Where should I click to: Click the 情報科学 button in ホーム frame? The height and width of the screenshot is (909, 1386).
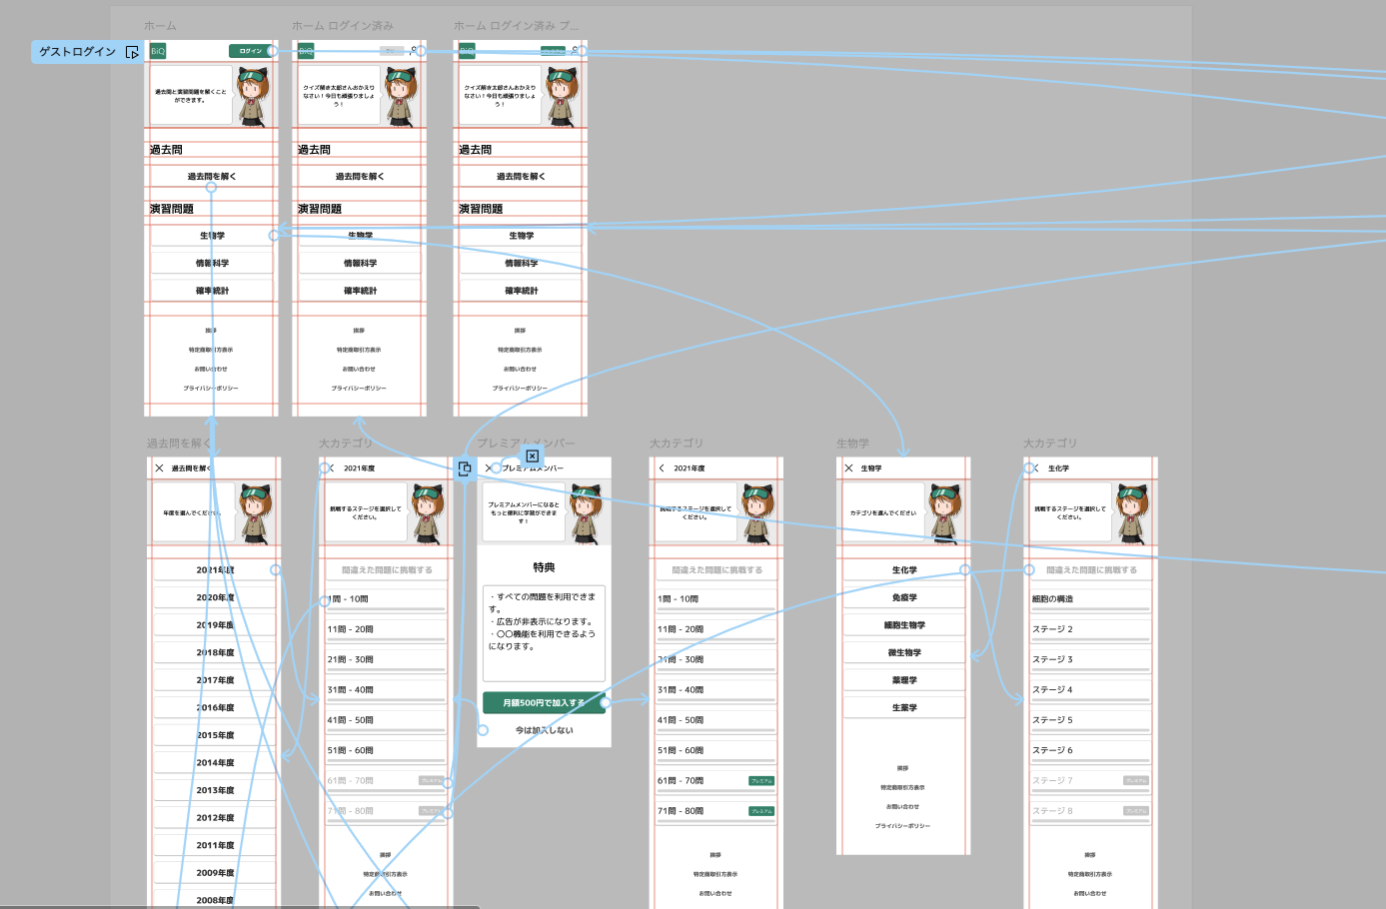212,263
